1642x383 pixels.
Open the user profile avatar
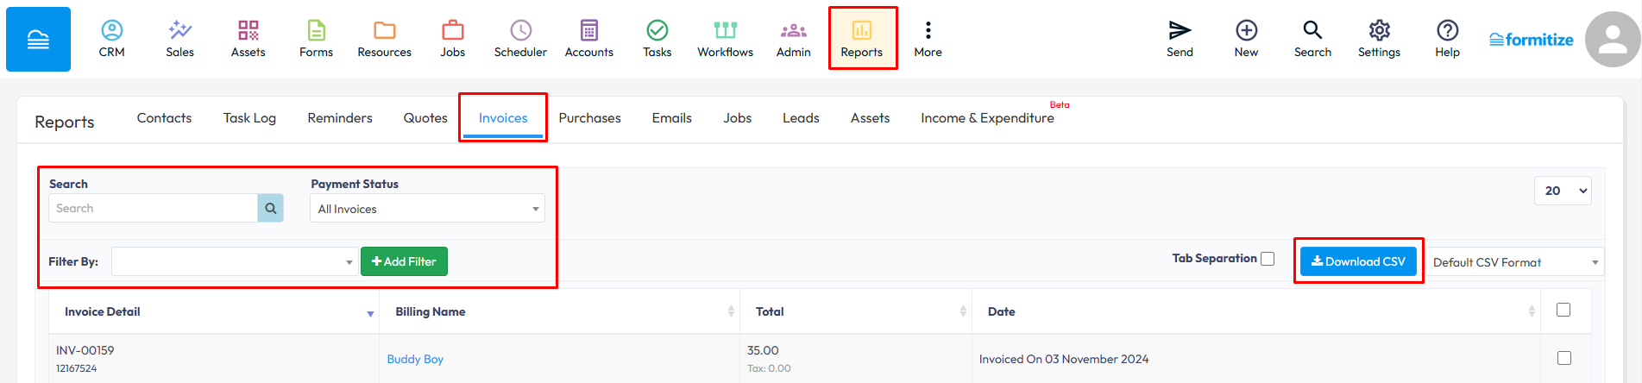(1613, 39)
